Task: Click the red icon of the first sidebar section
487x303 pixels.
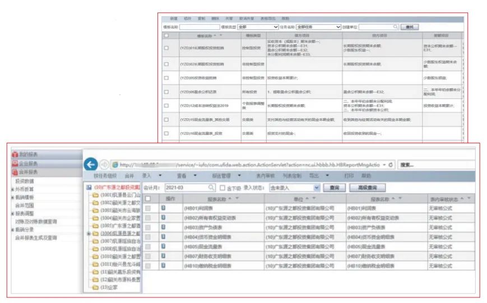Action: click(x=15, y=154)
